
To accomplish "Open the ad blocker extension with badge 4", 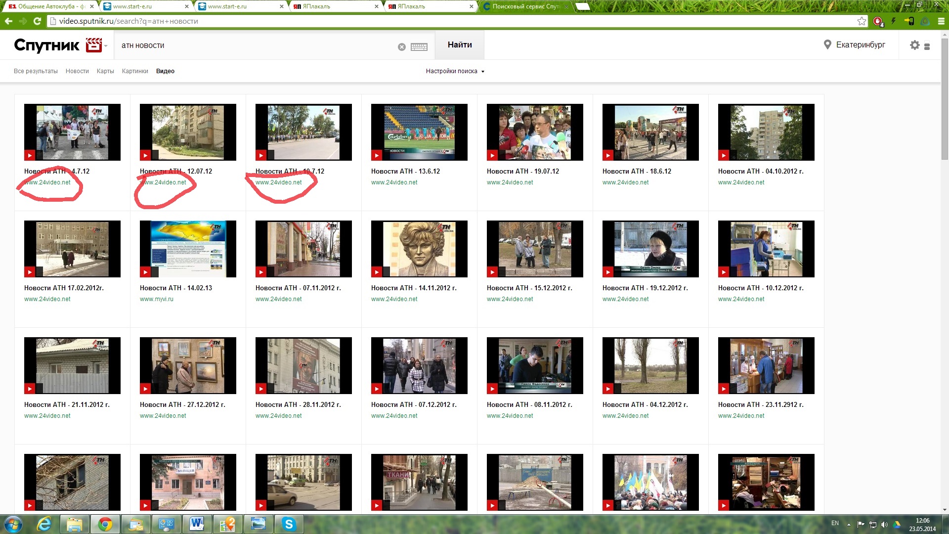I will tap(878, 21).
